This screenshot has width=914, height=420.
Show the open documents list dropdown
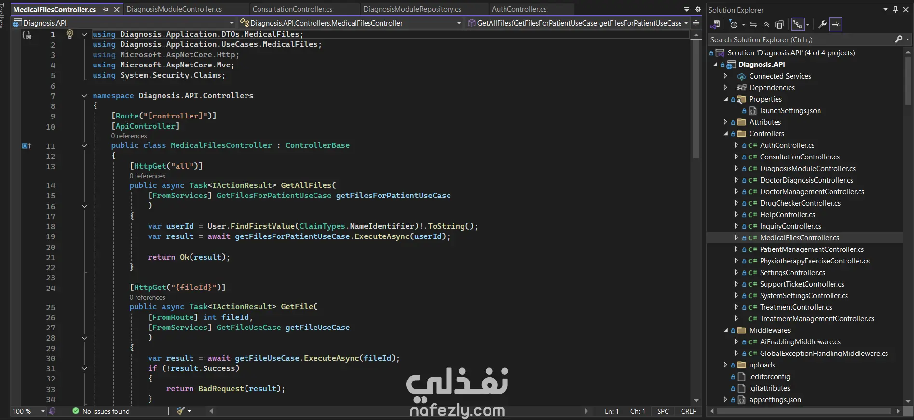[687, 9]
